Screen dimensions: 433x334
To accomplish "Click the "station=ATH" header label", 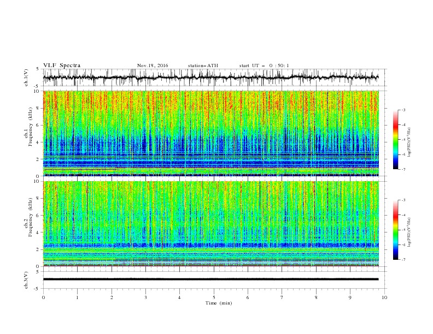I will pyautogui.click(x=203, y=65).
